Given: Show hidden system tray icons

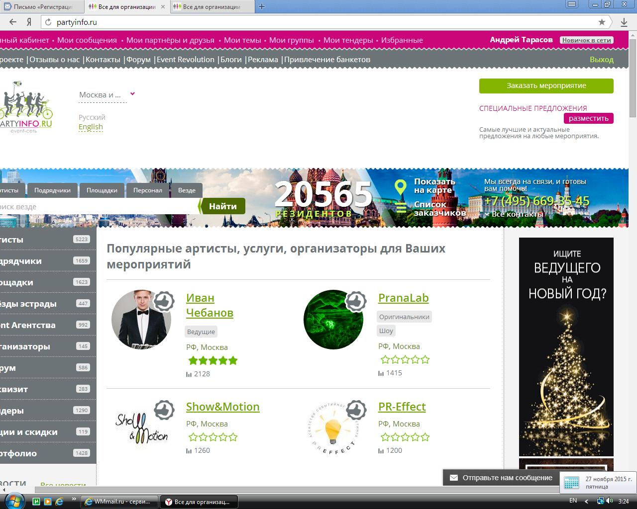Looking at the screenshot, I should point(586,501).
